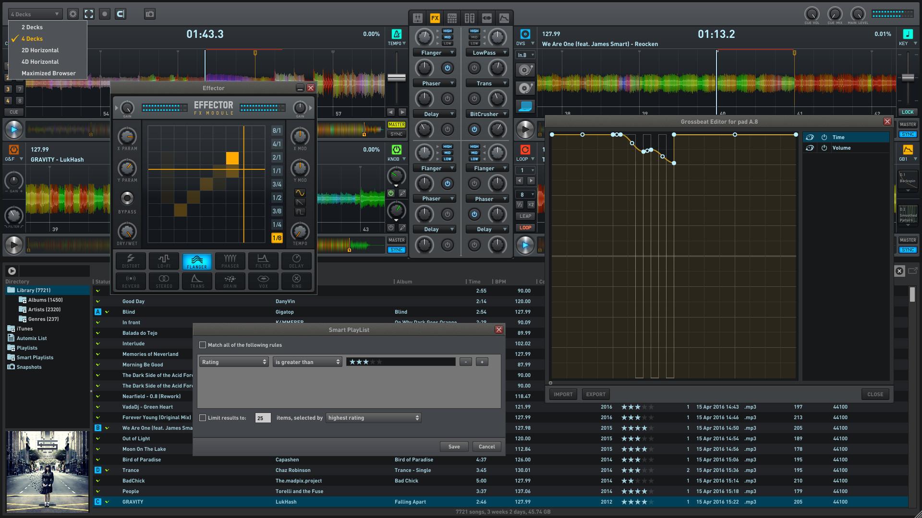
Task: Click the camera snapshot icon in toolbar
Action: pyautogui.click(x=150, y=14)
